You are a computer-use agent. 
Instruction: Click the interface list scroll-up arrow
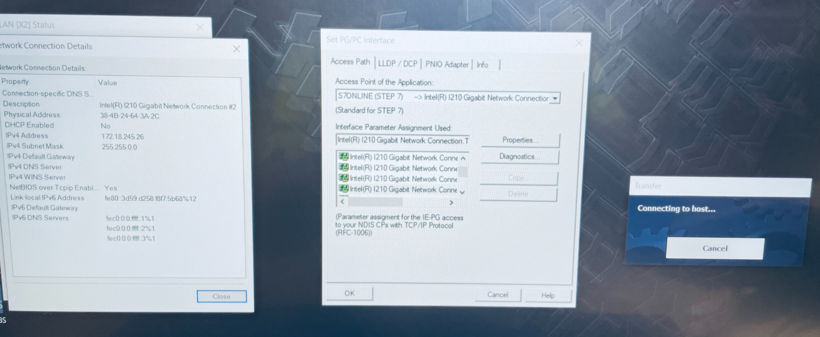pos(463,158)
